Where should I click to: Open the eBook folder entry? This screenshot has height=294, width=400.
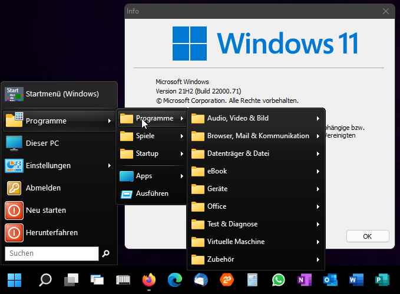256,171
